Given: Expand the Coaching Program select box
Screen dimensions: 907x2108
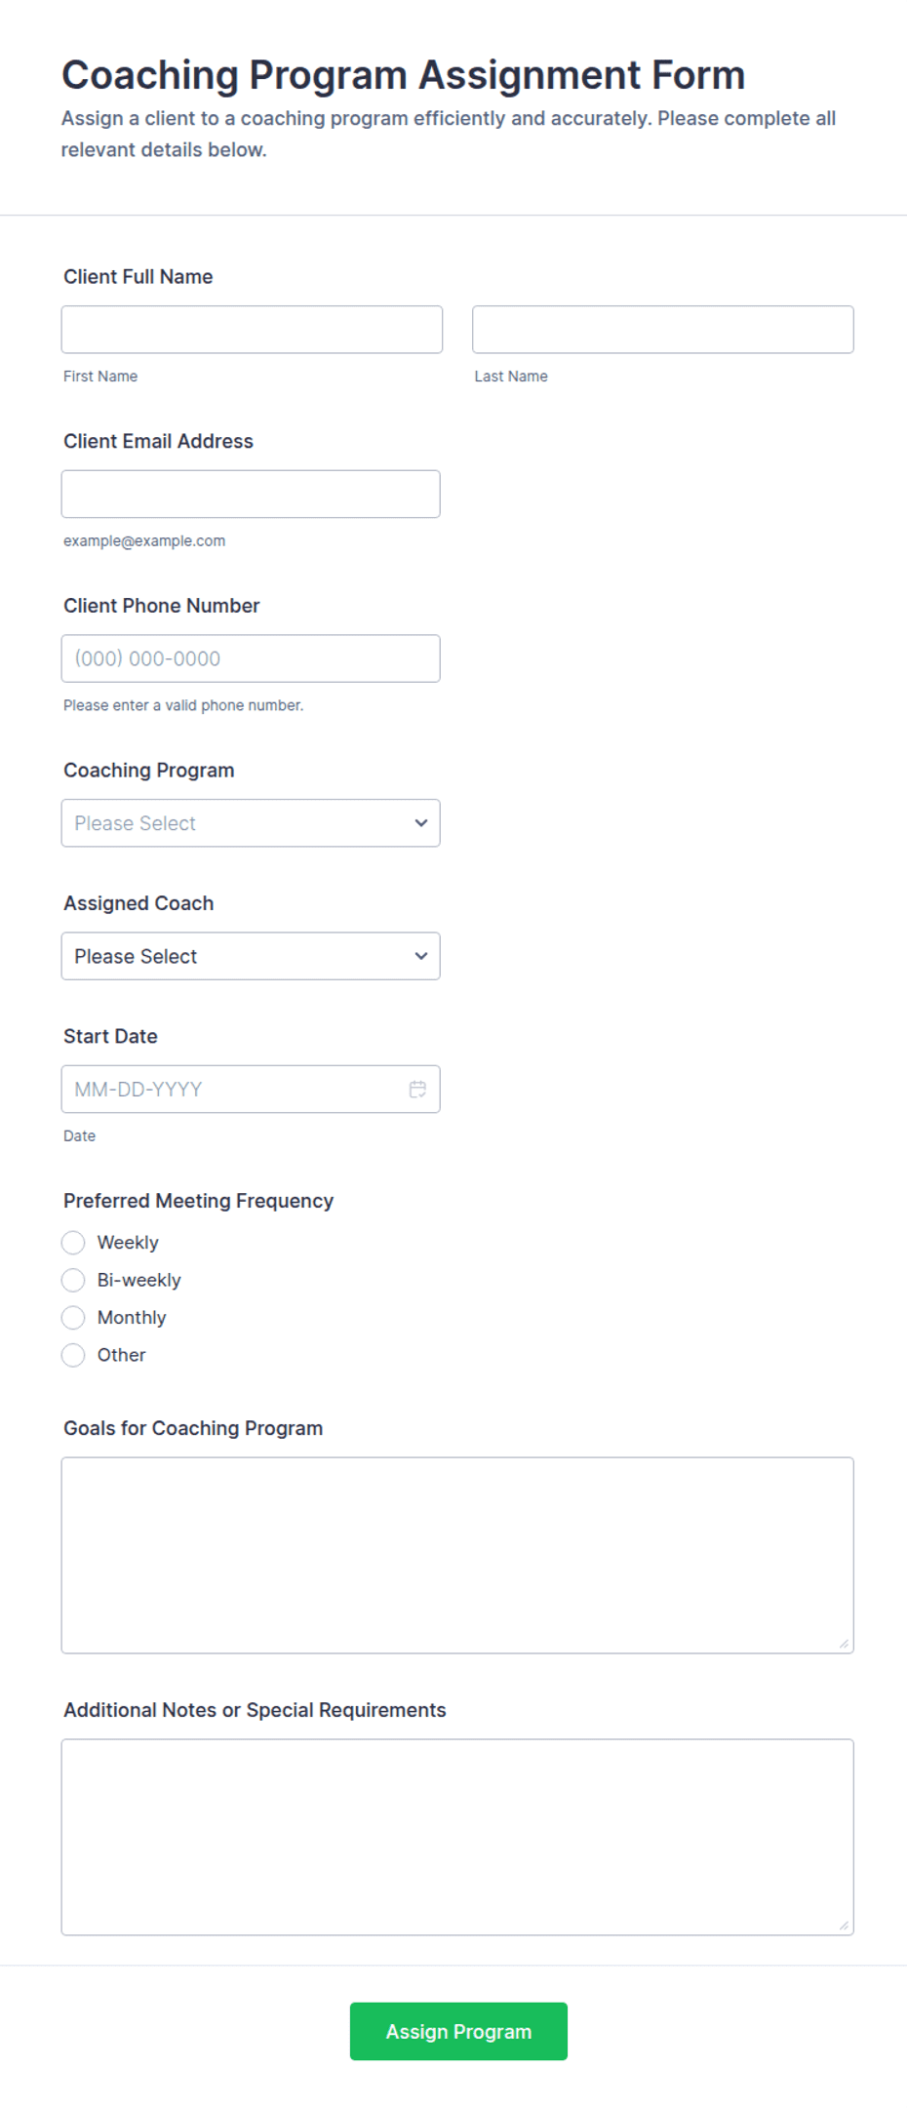Looking at the screenshot, I should point(251,823).
